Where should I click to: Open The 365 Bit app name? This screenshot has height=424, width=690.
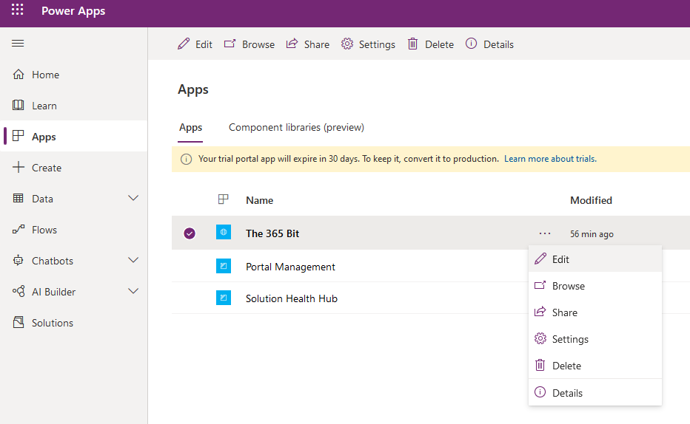tap(272, 233)
